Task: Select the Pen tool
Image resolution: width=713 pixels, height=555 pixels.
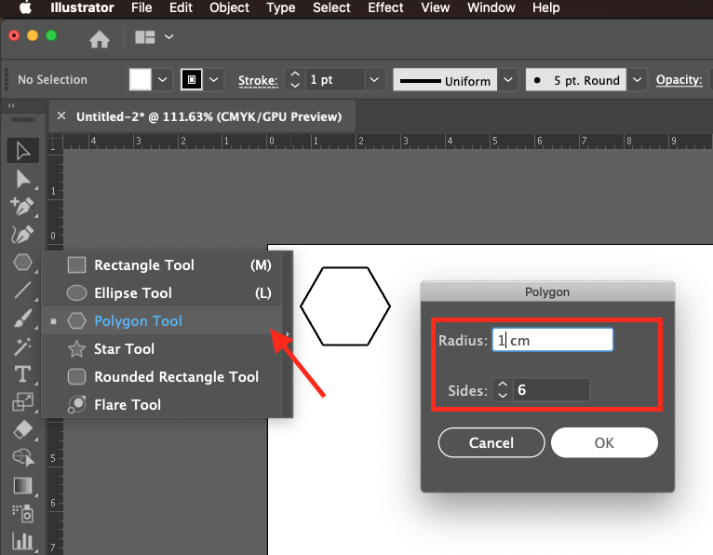Action: 22,207
